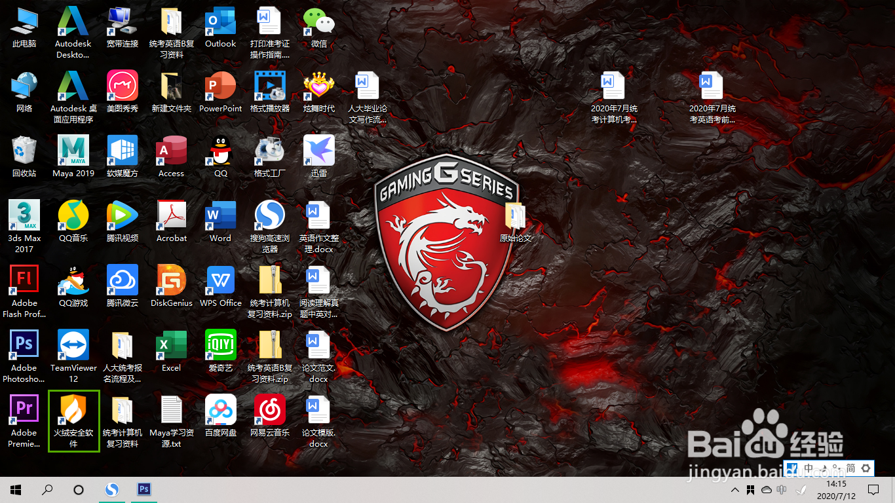Open the 此电脑 desktop icon

(24, 28)
